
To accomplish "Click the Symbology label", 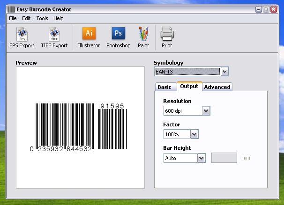I will (x=169, y=63).
